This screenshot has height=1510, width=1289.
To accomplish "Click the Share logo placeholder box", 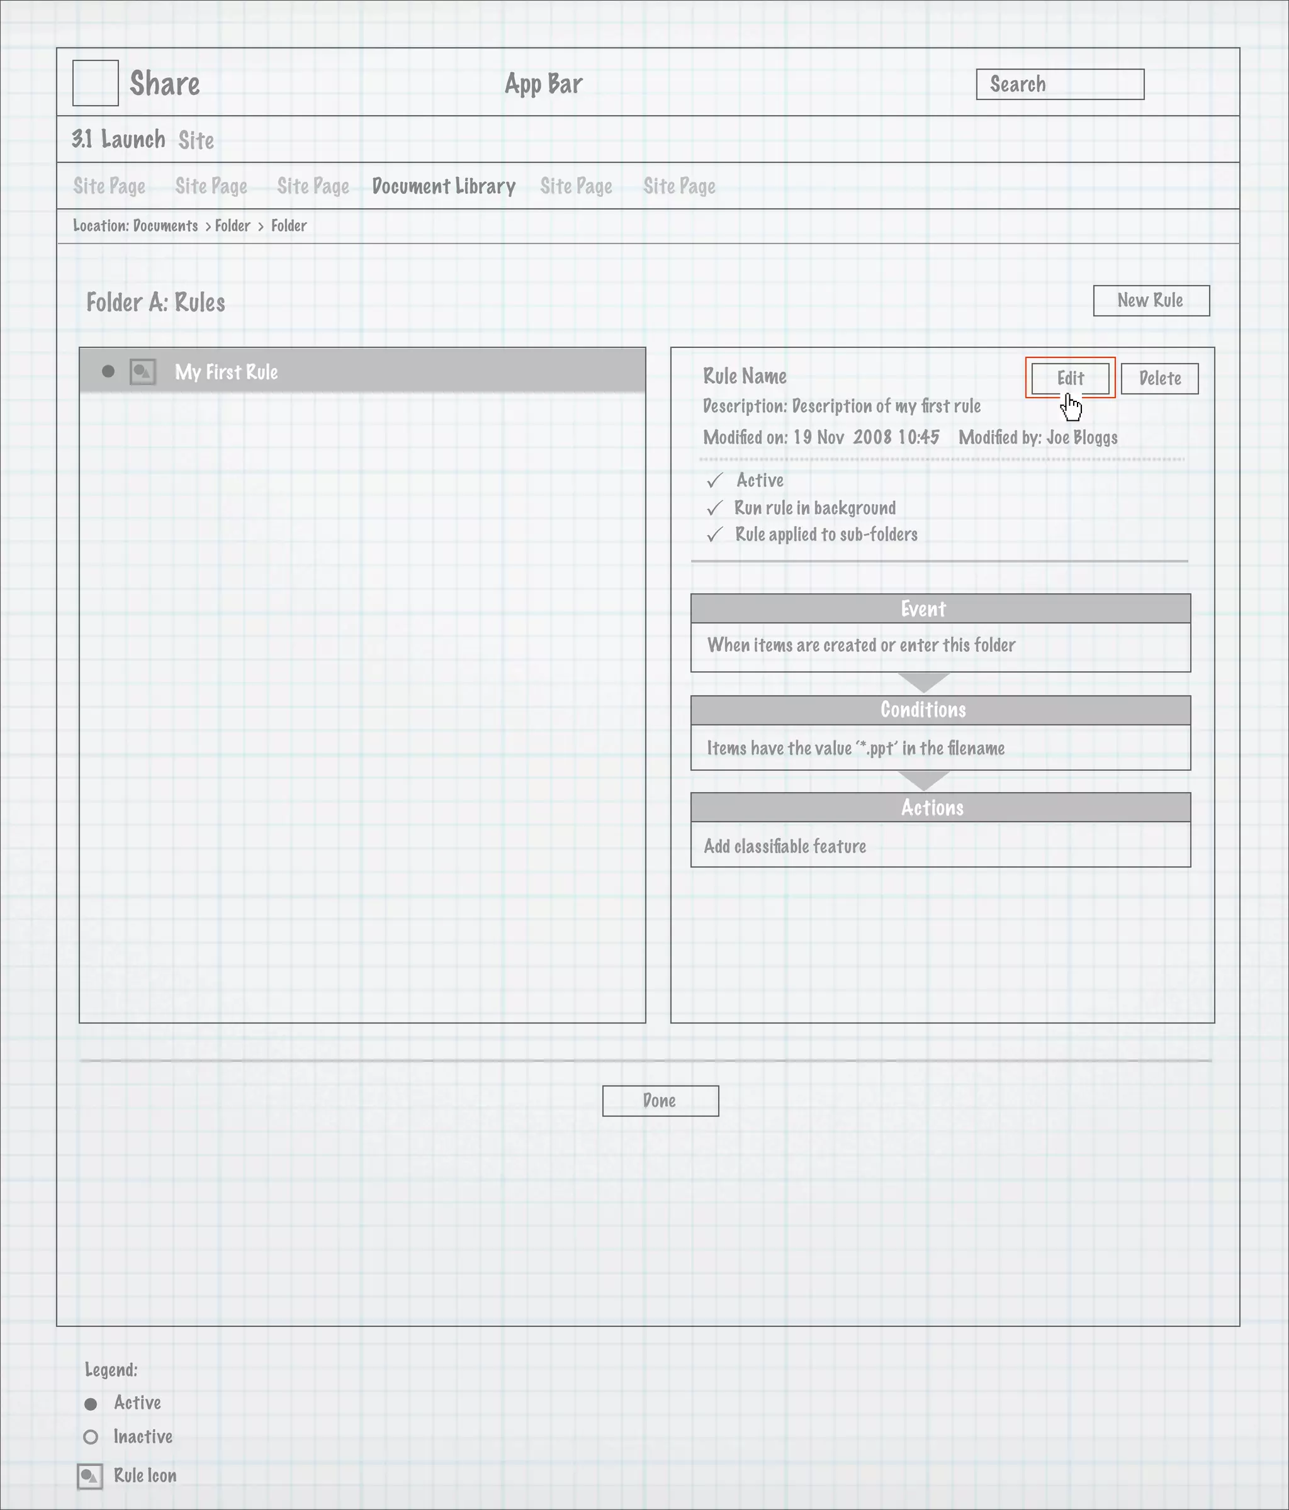I will tap(96, 83).
